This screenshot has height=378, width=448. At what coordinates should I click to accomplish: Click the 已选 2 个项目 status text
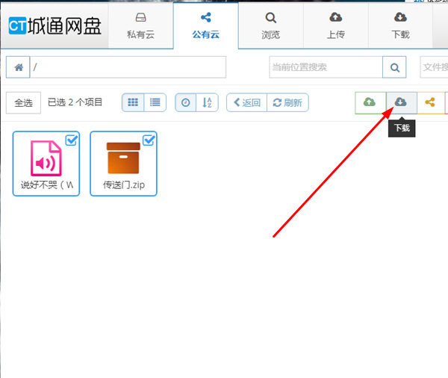tap(75, 102)
